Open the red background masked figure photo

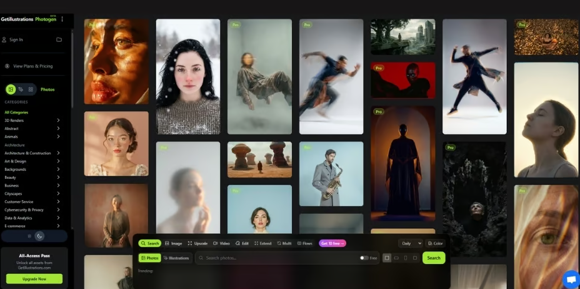tap(403, 80)
